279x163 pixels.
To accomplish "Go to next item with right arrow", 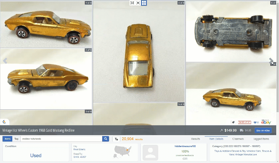I will (x=271, y=61).
